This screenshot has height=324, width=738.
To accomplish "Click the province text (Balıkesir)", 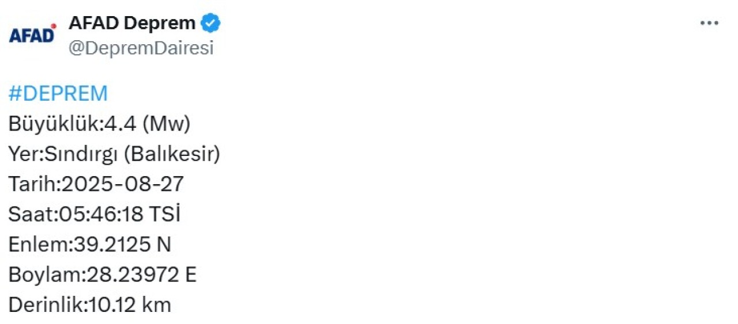I will pyautogui.click(x=172, y=154).
